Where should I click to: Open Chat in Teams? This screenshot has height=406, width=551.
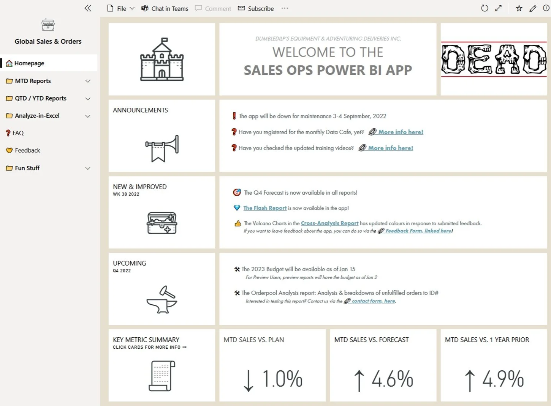(164, 8)
